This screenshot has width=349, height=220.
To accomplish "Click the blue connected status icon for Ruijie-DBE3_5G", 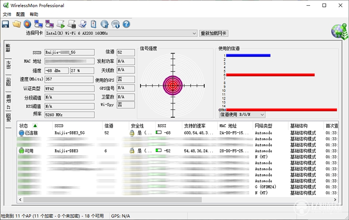I will point(21,133).
